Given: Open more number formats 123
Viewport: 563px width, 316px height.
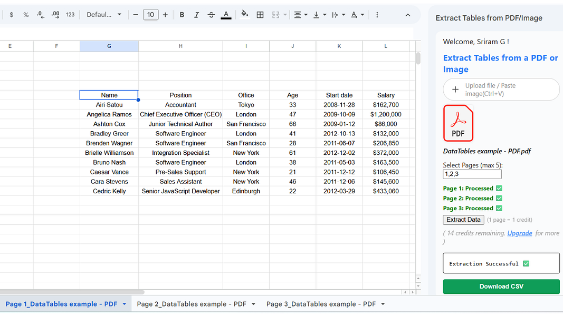Looking at the screenshot, I should (70, 15).
